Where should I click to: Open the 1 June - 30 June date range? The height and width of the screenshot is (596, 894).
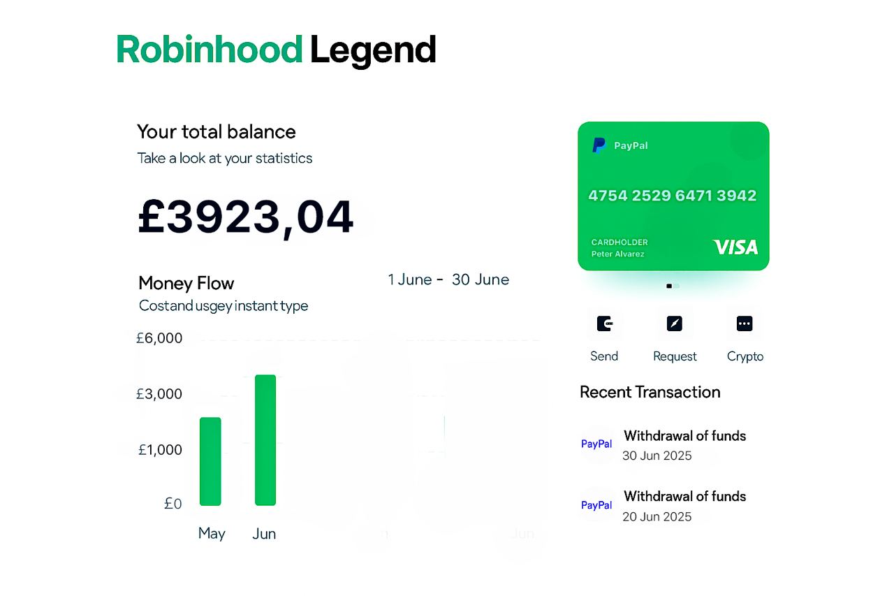(x=448, y=280)
